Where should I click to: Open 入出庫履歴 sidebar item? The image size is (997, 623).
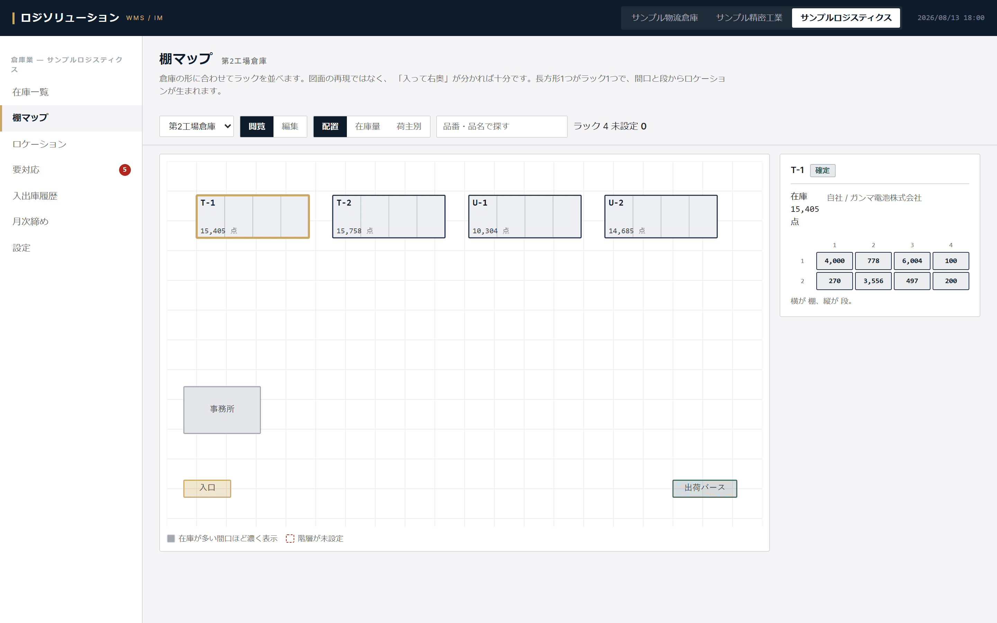(71, 196)
